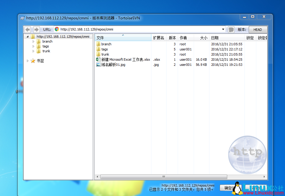Click the star icon next to 书签
The width and height of the screenshot is (285, 196).
coord(33,61)
